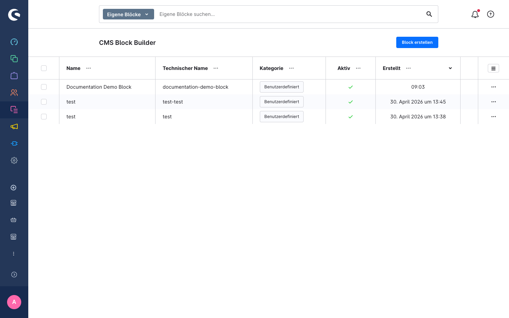Click the Shopware logo in sidebar
The image size is (509, 318).
(x=14, y=14)
